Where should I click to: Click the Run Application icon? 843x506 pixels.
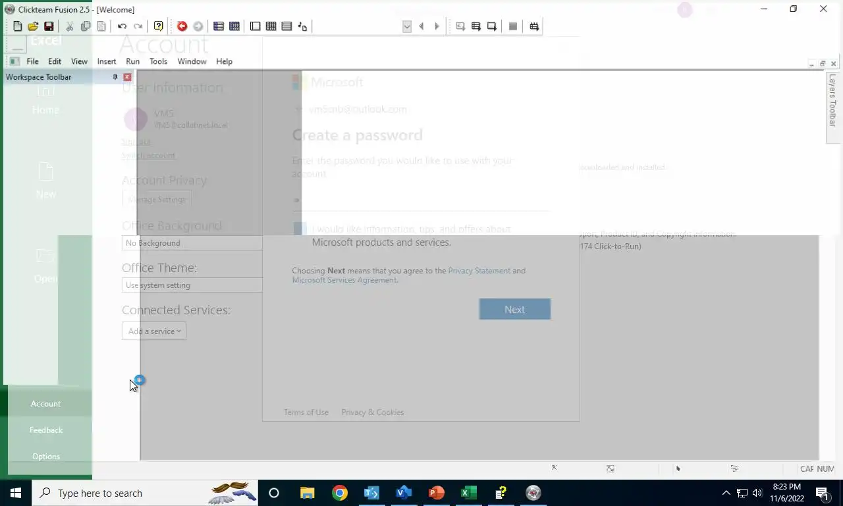(x=476, y=26)
